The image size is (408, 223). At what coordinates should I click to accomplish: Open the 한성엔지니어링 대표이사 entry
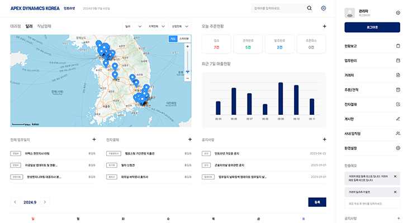coord(44,177)
